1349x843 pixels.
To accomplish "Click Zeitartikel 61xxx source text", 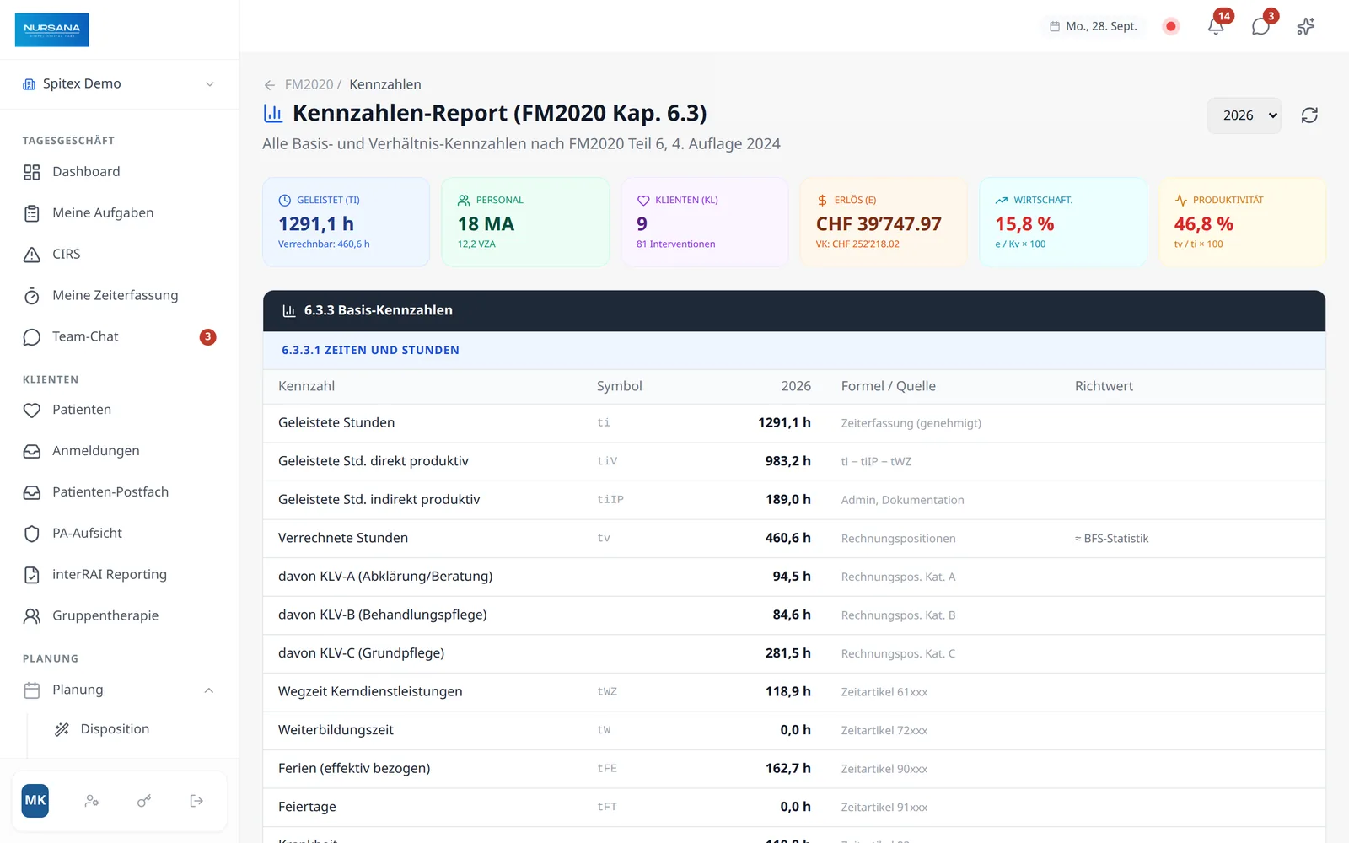I will point(884,692).
